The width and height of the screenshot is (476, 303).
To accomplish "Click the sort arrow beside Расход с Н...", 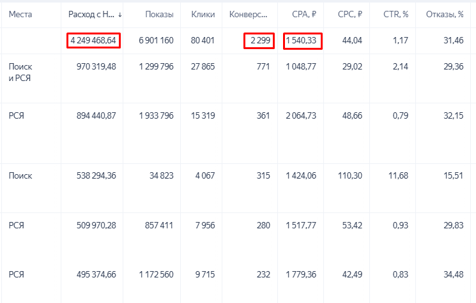I will (120, 14).
